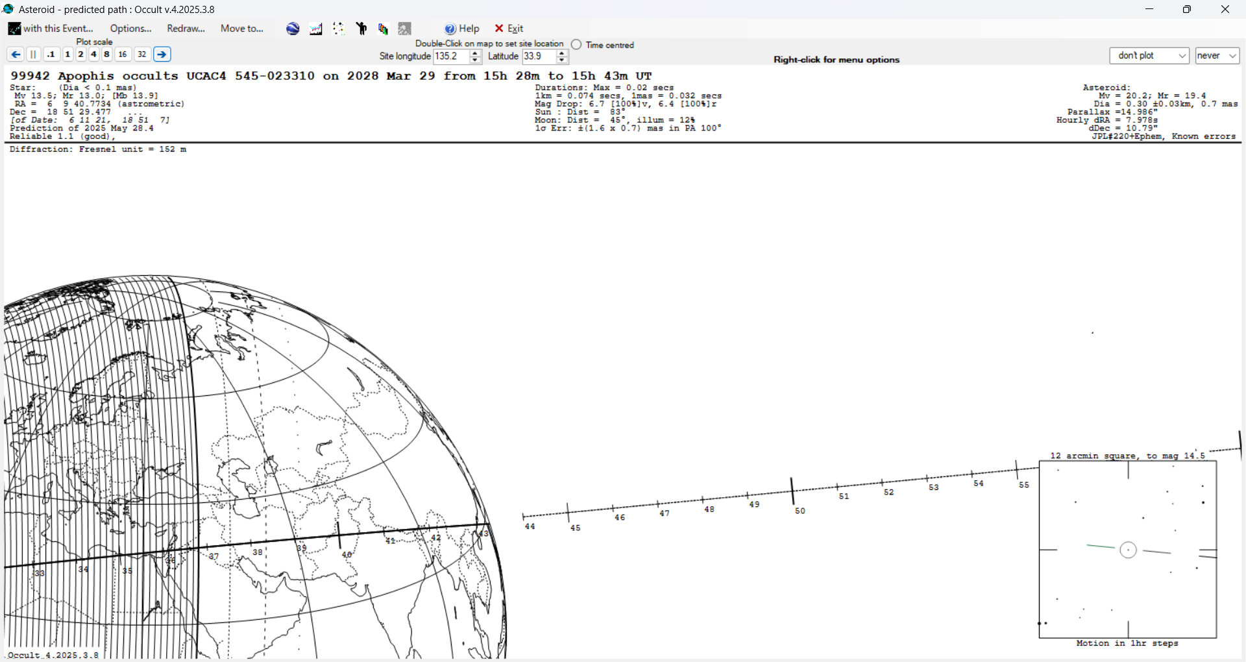Image resolution: width=1246 pixels, height=662 pixels.
Task: Click the 'Reliable 1.1 (good),' text
Action: tap(62, 136)
